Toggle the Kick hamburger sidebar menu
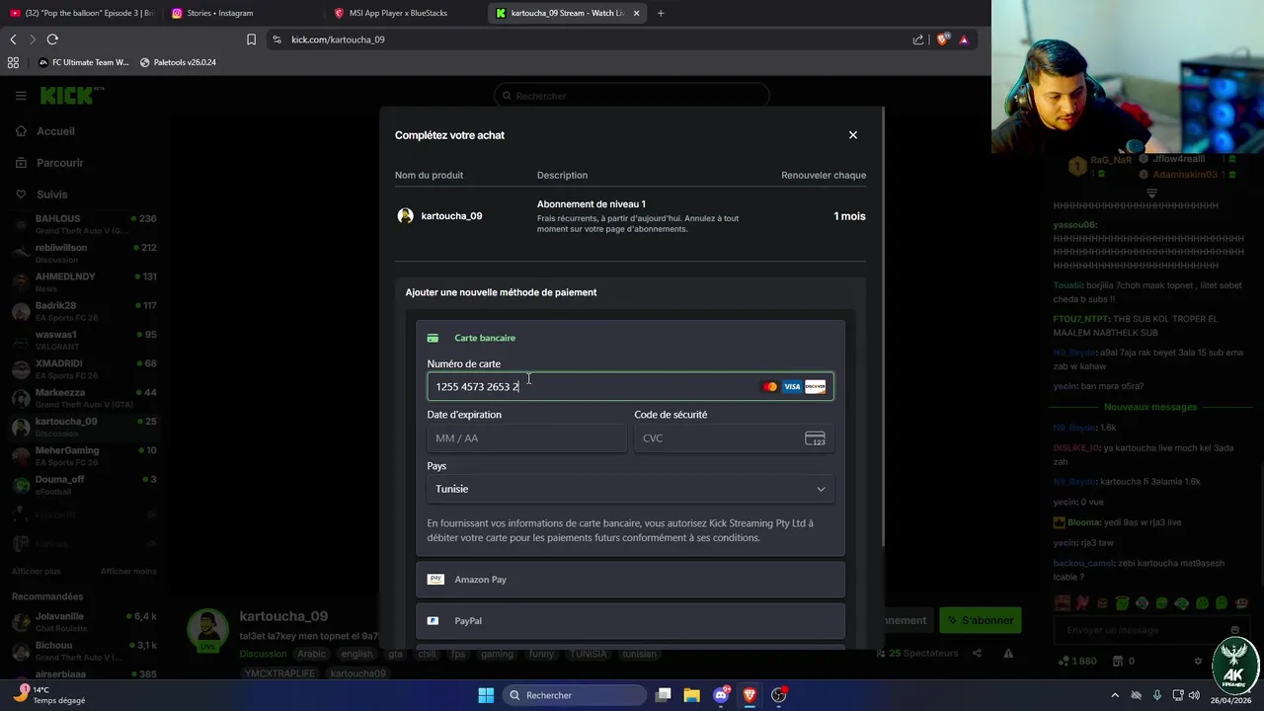 (21, 96)
